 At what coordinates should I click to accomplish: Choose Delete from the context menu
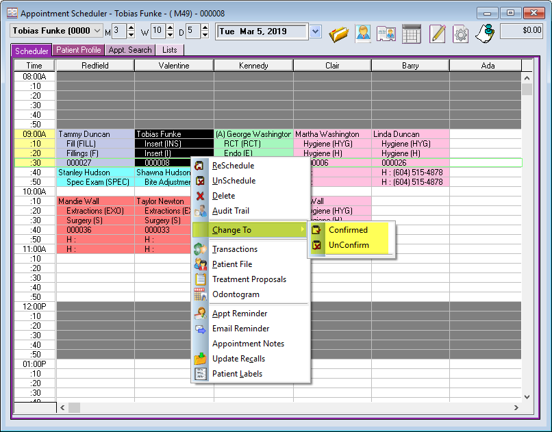[x=223, y=196]
